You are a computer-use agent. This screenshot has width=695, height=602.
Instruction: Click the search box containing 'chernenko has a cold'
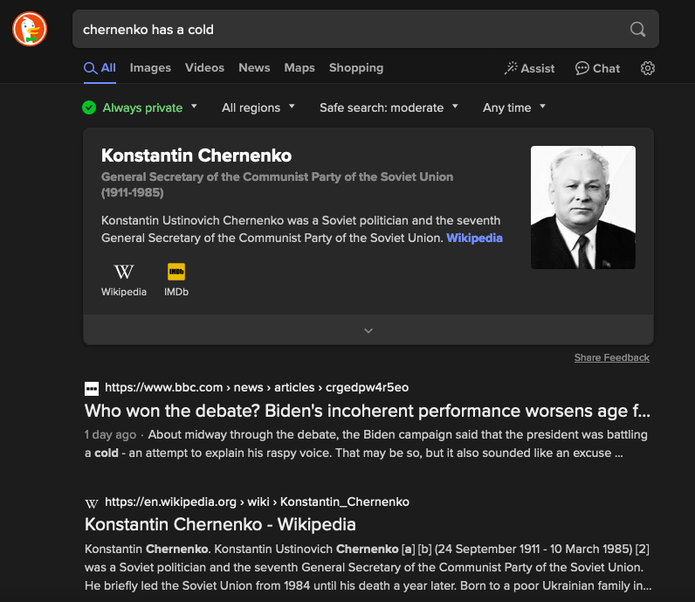coord(366,30)
